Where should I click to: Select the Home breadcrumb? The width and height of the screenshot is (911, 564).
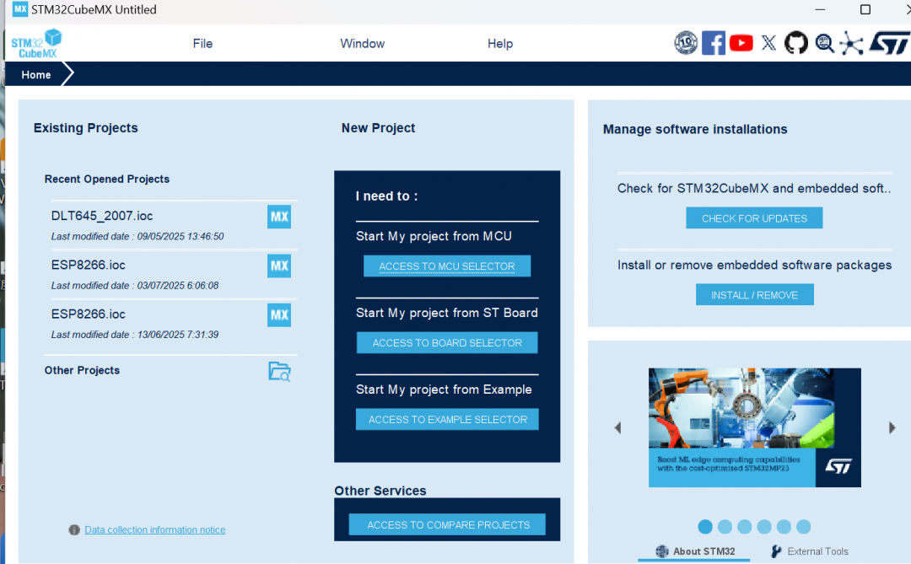coord(36,75)
